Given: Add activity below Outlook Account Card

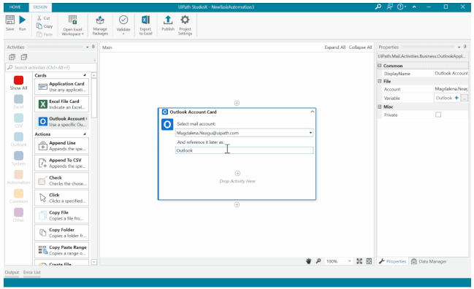Looking at the screenshot, I should tap(237, 205).
